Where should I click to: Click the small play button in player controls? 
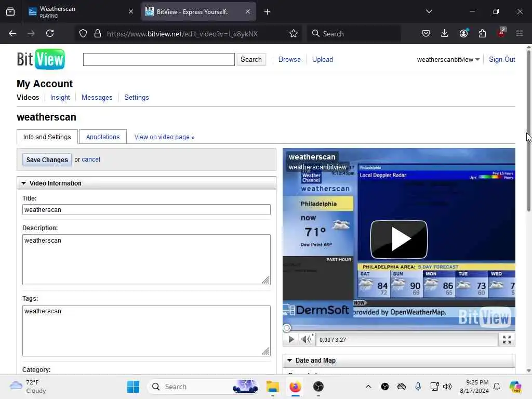(291, 339)
